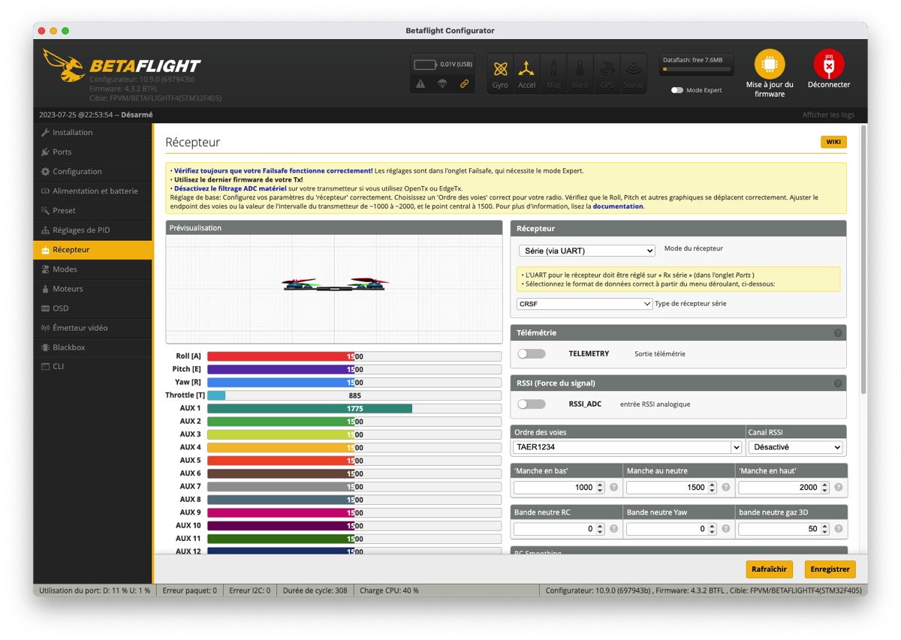Focus the Manche au neutre value field
Viewport: 901px width, 640px height.
click(671, 488)
